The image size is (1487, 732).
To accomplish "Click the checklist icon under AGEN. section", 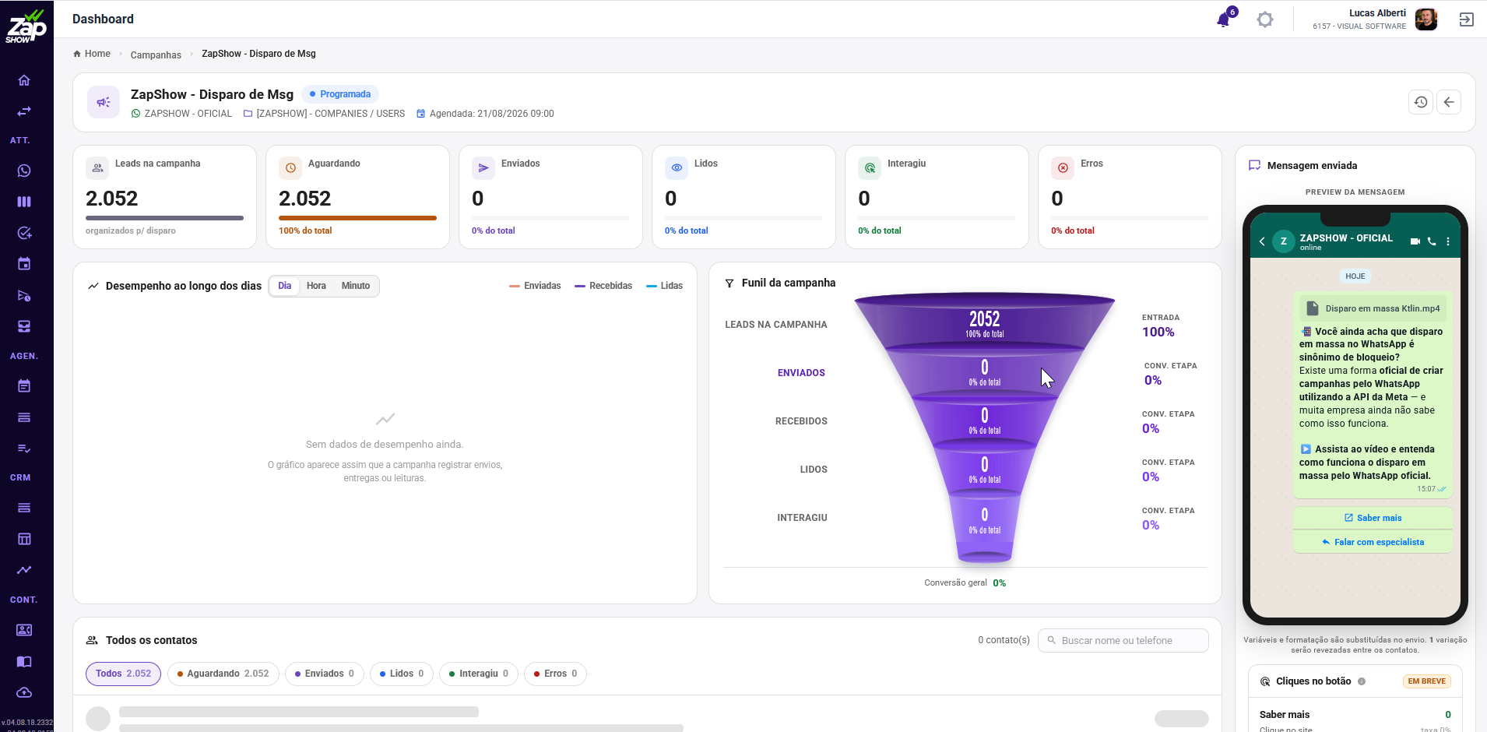I will tap(24, 449).
